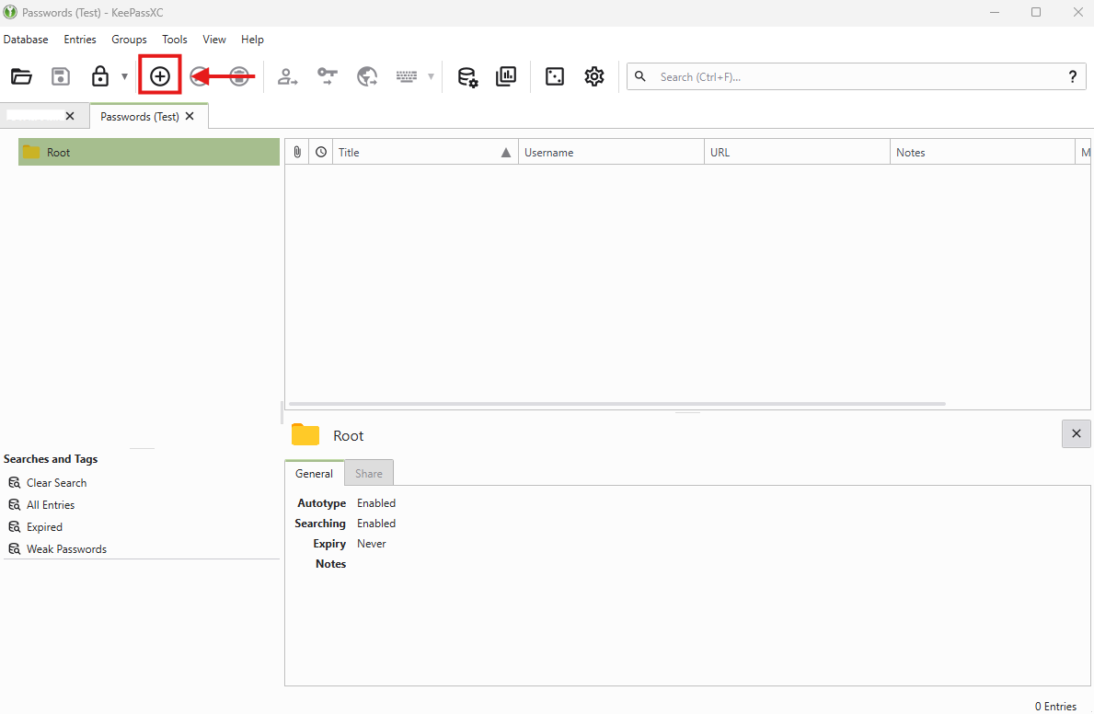
Task: Open the database reports icon
Action: click(x=506, y=76)
